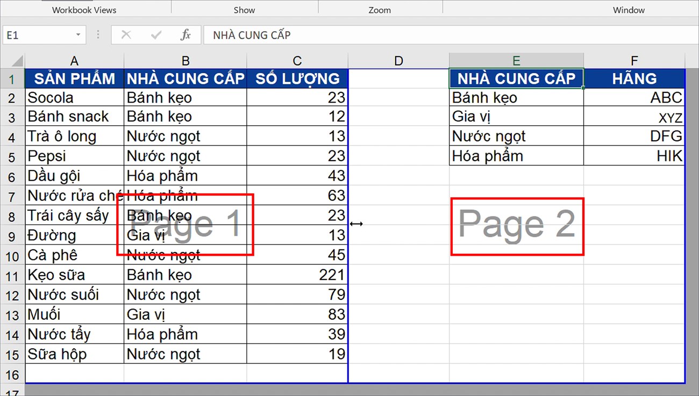Click the Window group label

click(629, 10)
